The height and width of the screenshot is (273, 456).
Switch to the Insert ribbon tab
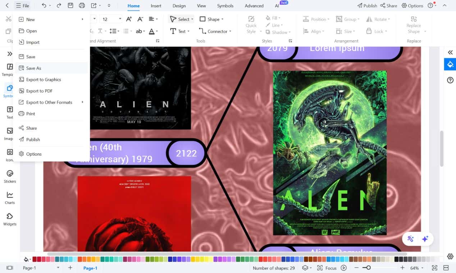pyautogui.click(x=156, y=6)
